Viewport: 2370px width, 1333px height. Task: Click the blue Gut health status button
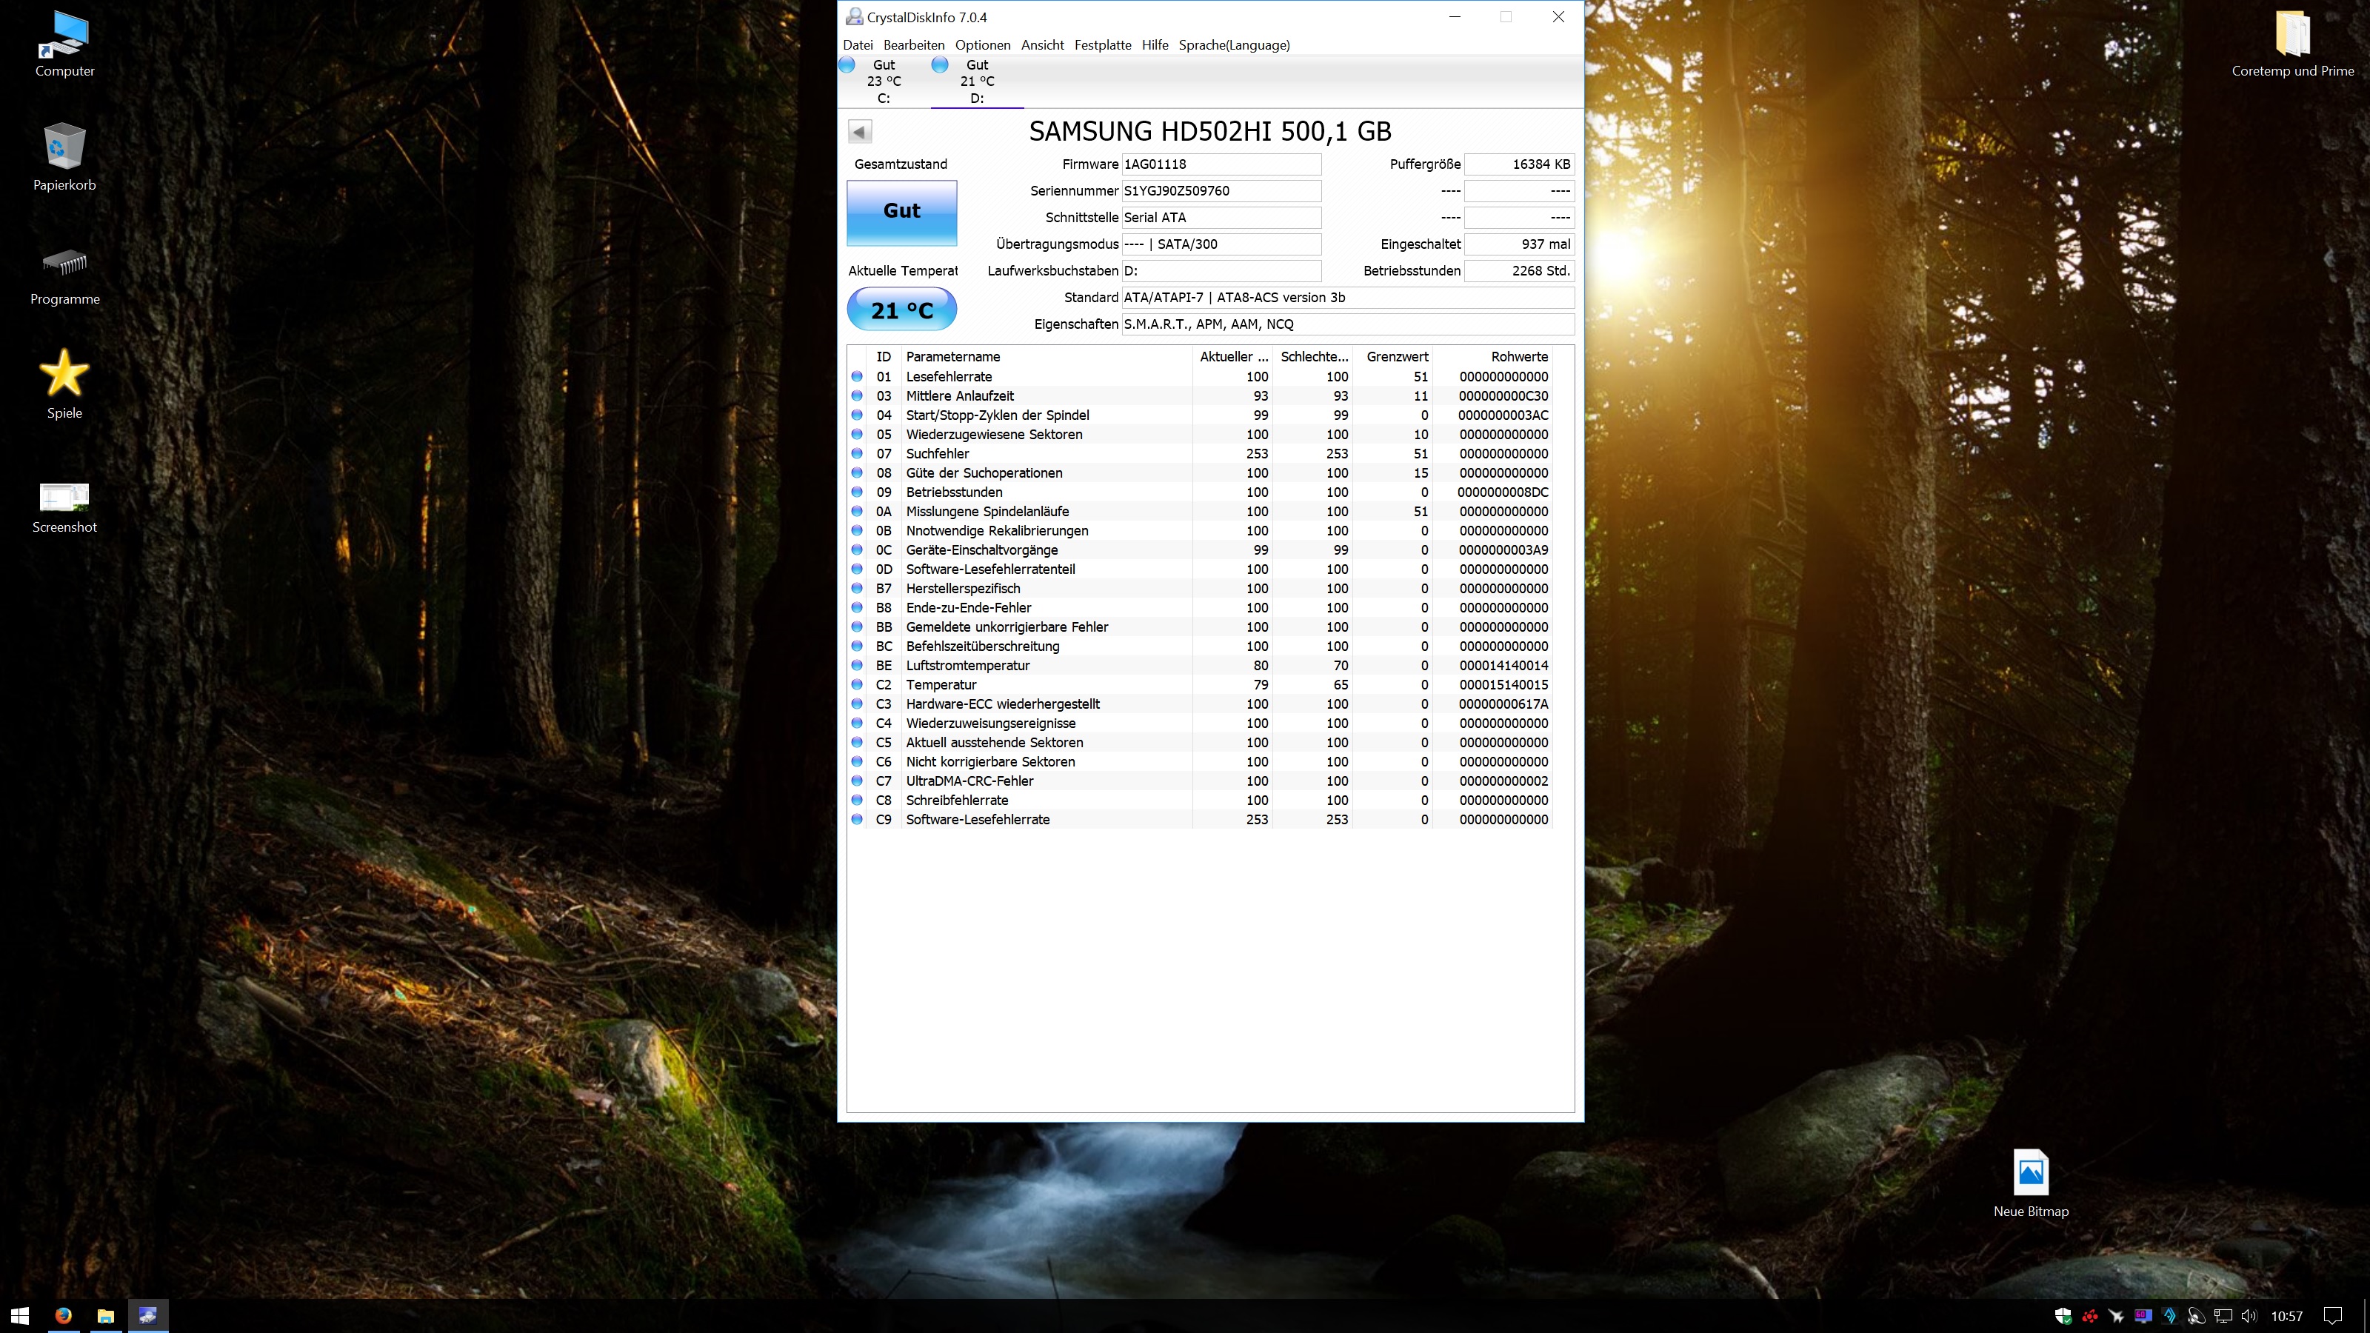[x=901, y=212]
